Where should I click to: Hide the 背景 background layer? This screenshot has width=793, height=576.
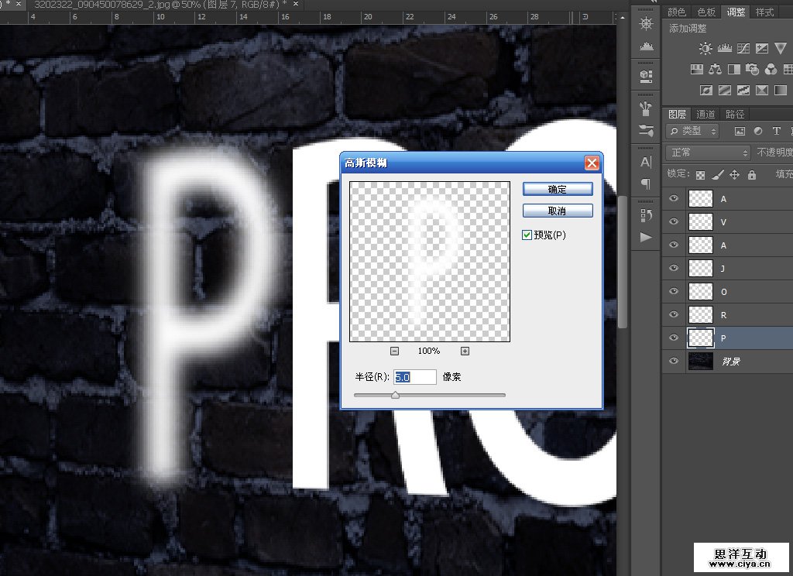tap(674, 361)
